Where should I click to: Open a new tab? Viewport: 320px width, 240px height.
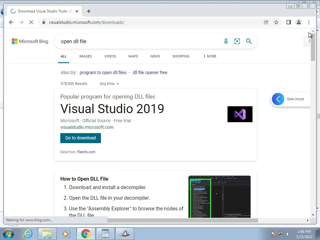[x=88, y=11]
